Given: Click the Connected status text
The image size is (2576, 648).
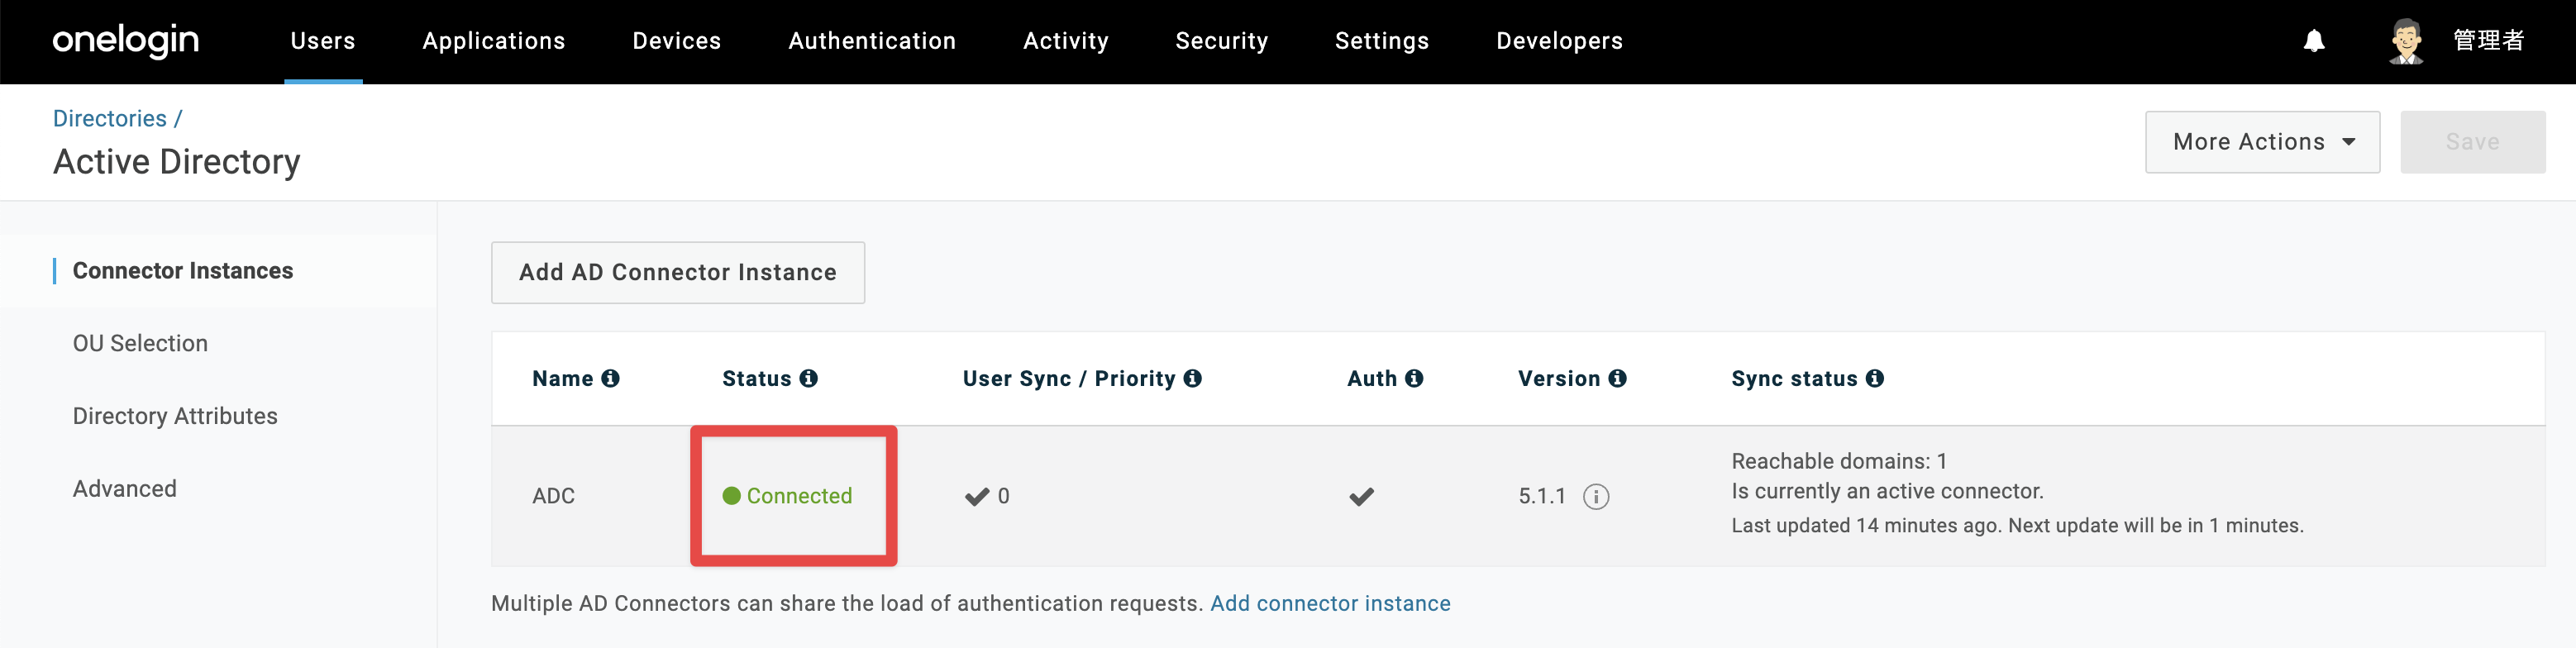Looking at the screenshot, I should point(799,496).
